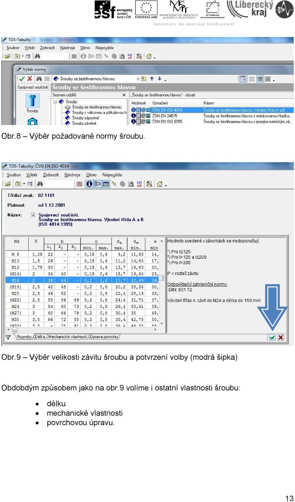Click info icon of ČSN EN ISO 4014 row
The height and width of the screenshot is (502, 295).
pos(133,110)
